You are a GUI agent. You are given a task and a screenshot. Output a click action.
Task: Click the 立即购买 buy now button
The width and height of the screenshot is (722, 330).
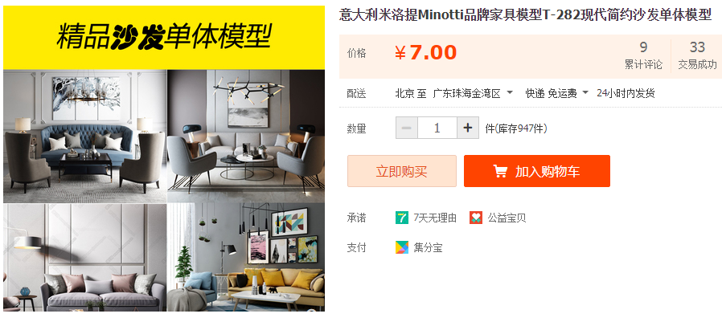pyautogui.click(x=401, y=171)
